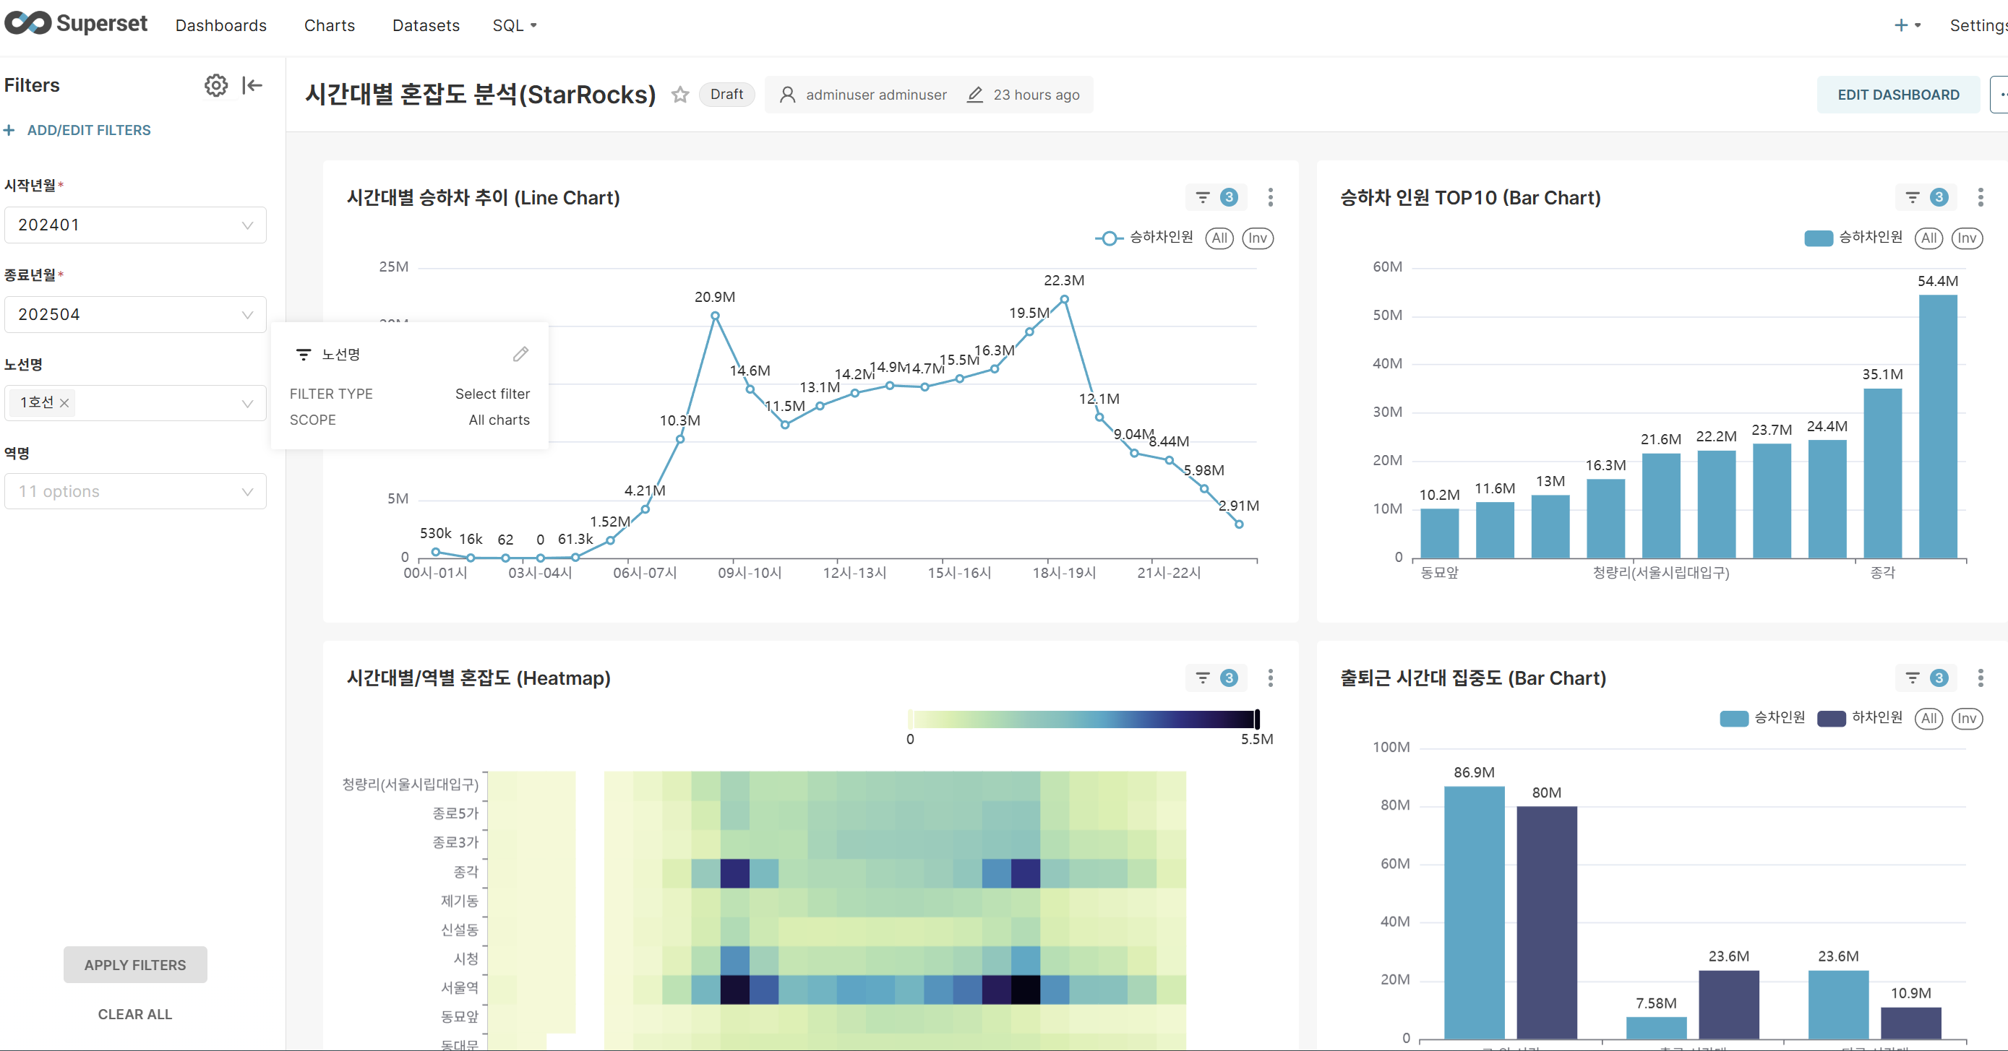
Task: Open TOP10 Bar Chart options menu
Action: tap(1979, 198)
